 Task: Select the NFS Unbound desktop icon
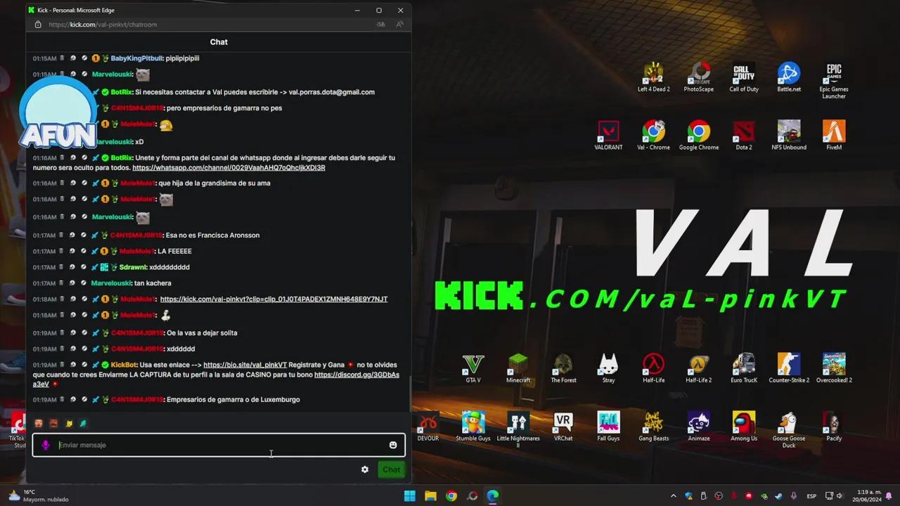tap(789, 136)
